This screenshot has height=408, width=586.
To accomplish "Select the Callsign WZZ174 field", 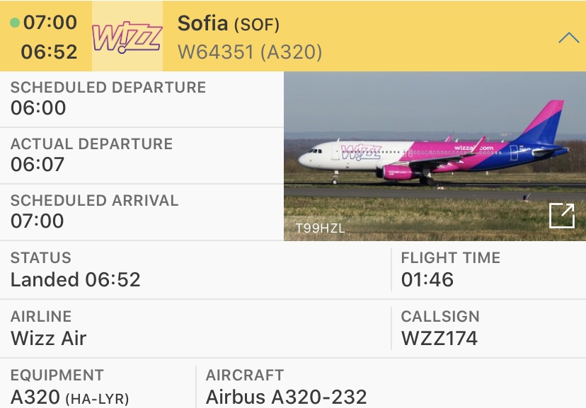I will click(x=439, y=329).
